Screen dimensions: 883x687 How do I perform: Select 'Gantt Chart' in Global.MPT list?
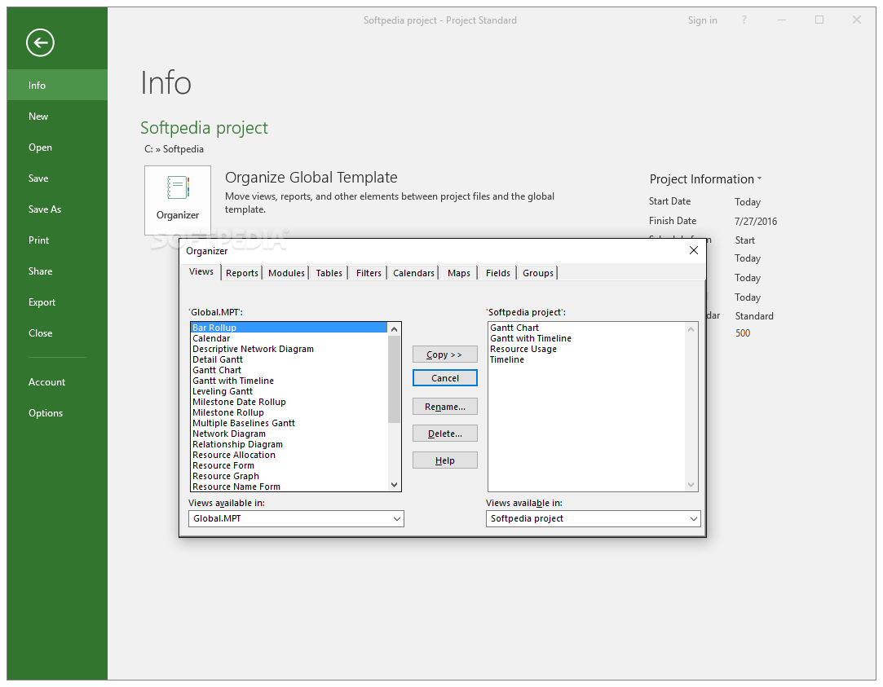(x=289, y=370)
